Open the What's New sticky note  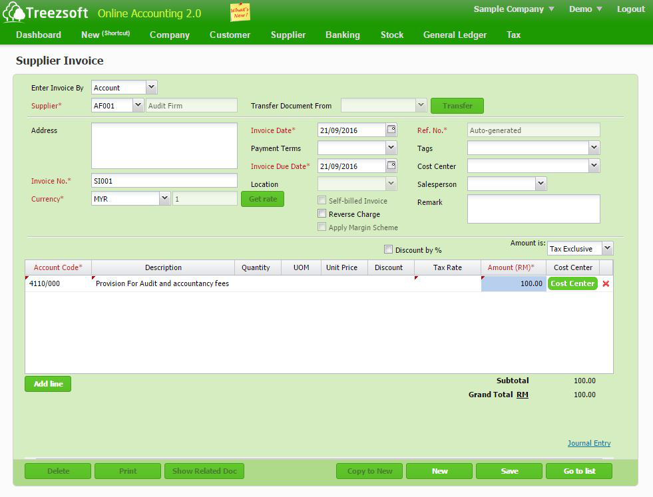[x=240, y=12]
